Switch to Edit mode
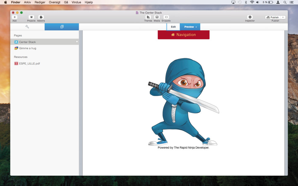Screen dimensions: 298x186 pyautogui.click(x=173, y=27)
